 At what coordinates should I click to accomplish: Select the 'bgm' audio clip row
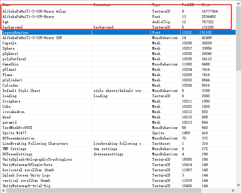click(118, 22)
